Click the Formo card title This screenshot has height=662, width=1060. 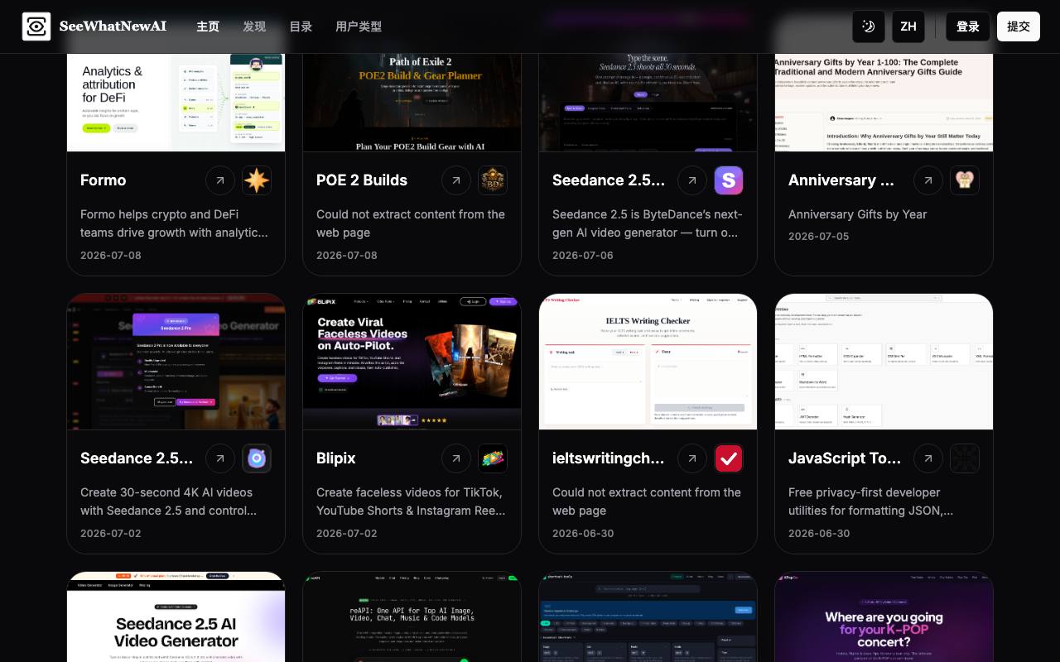(x=104, y=180)
